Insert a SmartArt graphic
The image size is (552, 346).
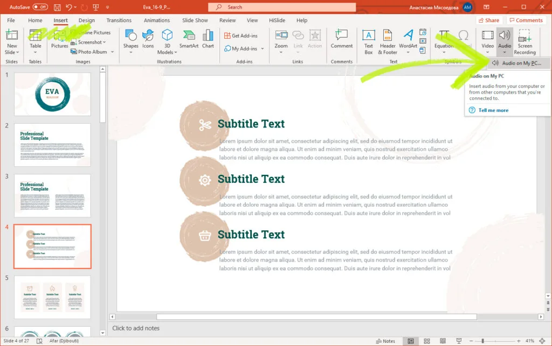189,39
